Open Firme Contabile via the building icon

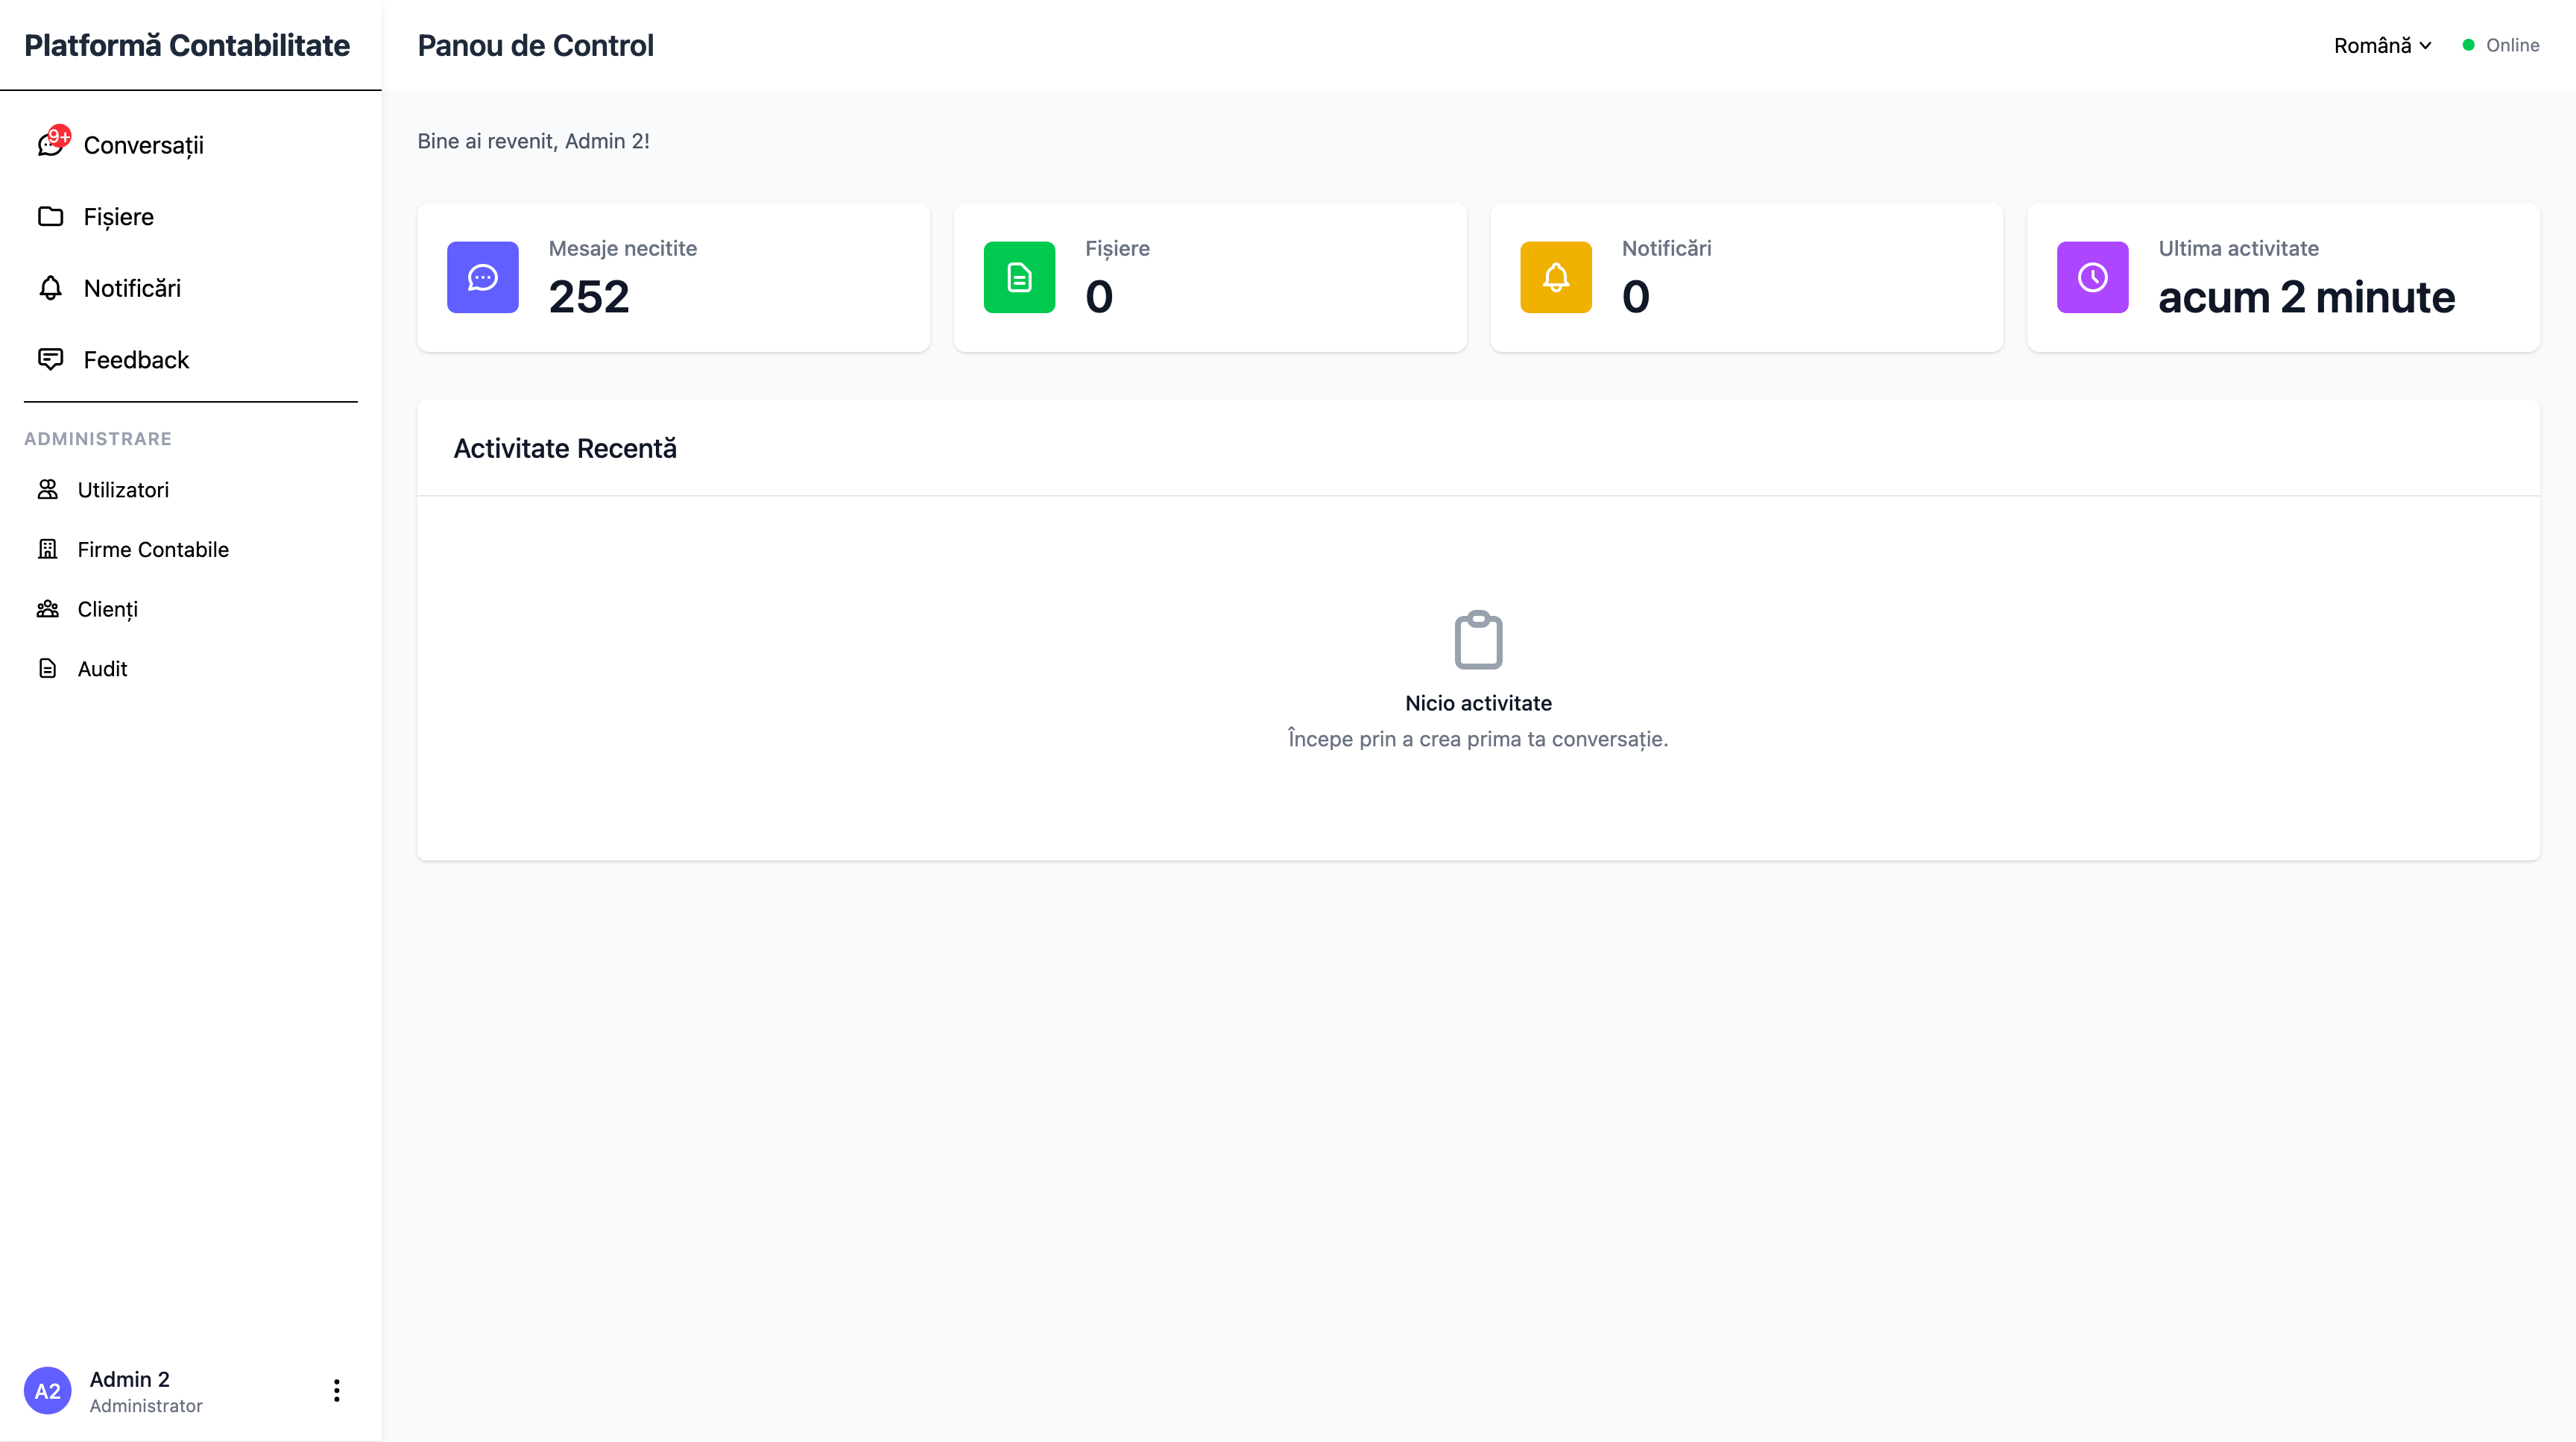tap(48, 548)
